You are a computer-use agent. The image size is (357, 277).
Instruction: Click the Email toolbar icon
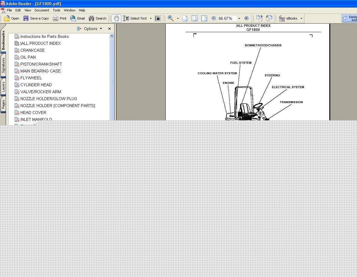(x=73, y=18)
